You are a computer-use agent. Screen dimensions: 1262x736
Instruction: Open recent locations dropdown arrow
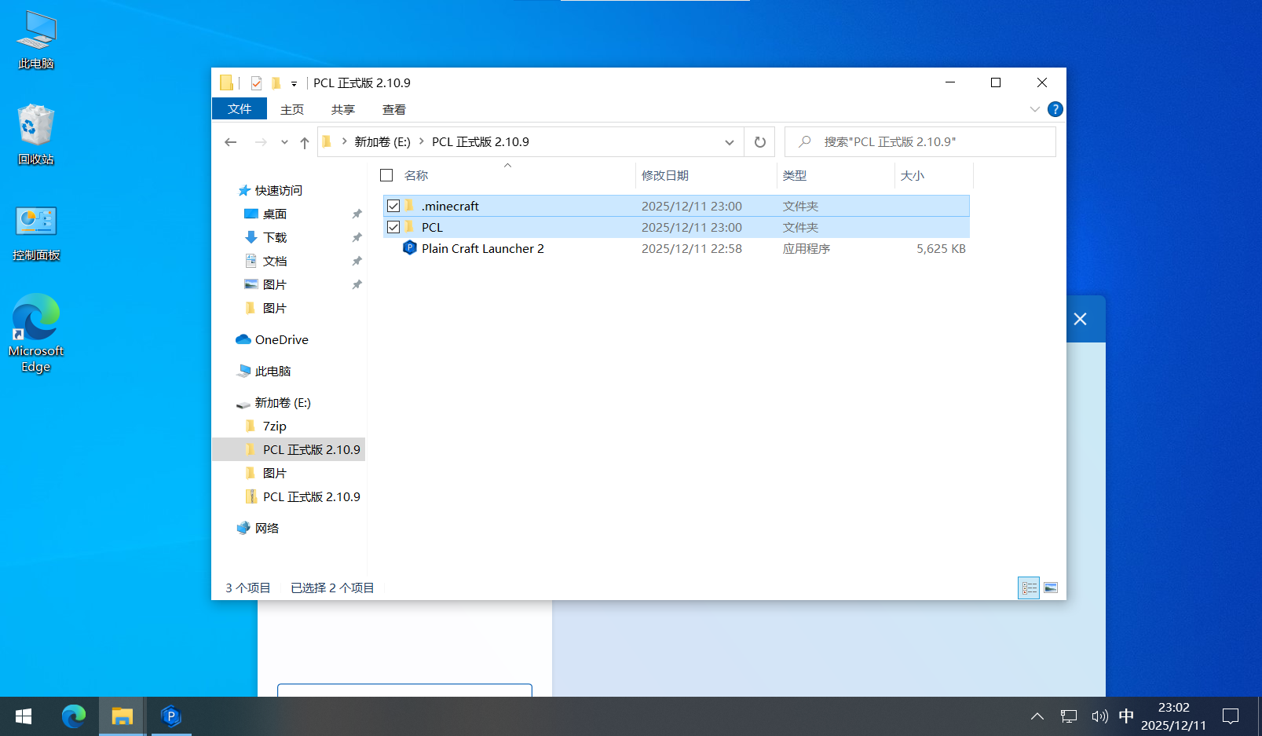[284, 142]
